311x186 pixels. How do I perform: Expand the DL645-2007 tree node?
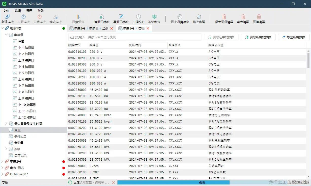coord(3,174)
